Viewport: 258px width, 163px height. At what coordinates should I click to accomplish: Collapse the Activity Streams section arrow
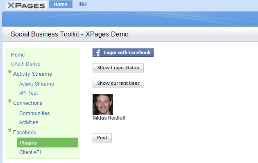[10, 72]
